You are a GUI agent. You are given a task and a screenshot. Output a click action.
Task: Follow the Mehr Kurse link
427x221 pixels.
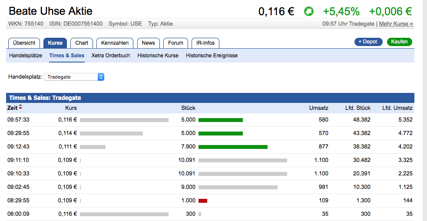click(x=396, y=24)
